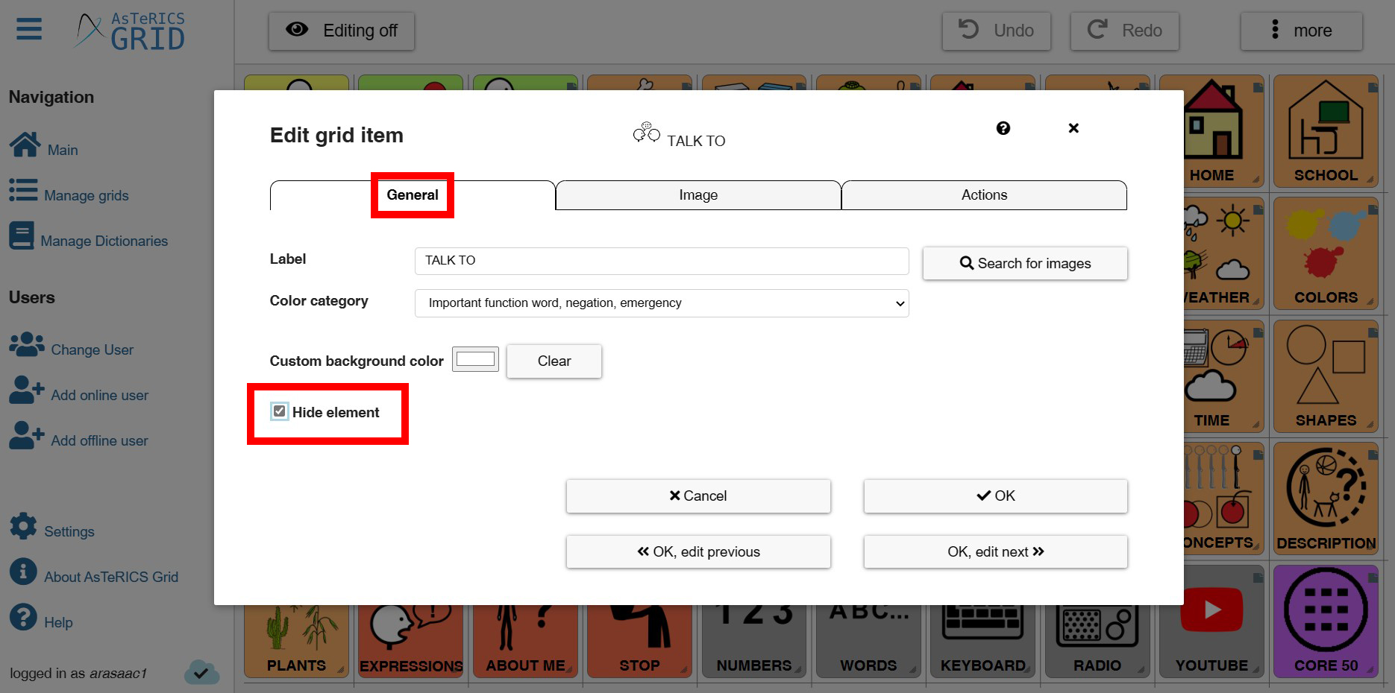The height and width of the screenshot is (693, 1395).
Task: Open the STOP grid tile
Action: pyautogui.click(x=639, y=641)
